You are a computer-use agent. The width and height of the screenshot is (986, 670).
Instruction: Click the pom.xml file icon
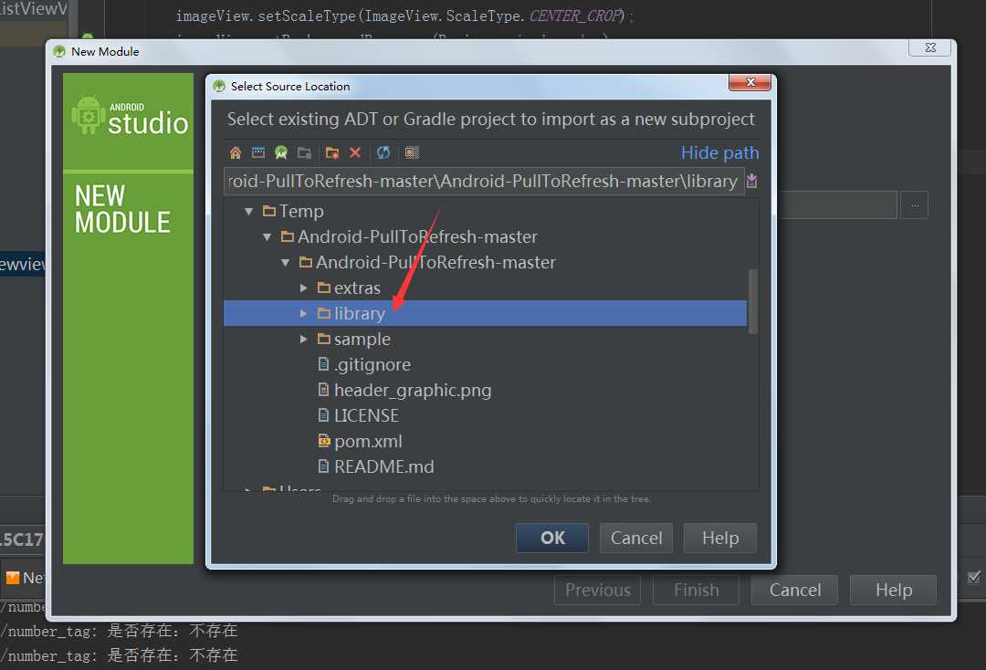tap(323, 441)
